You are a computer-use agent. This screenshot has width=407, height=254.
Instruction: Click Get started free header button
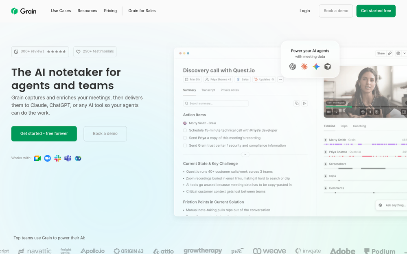click(x=376, y=11)
